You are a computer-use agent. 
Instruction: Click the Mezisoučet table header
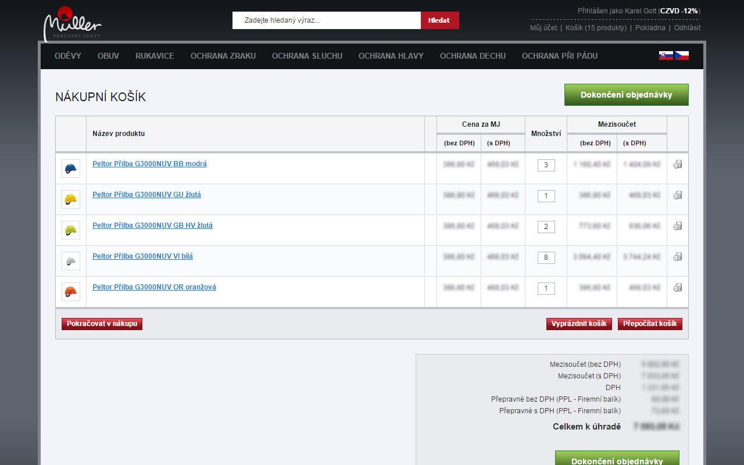point(617,124)
